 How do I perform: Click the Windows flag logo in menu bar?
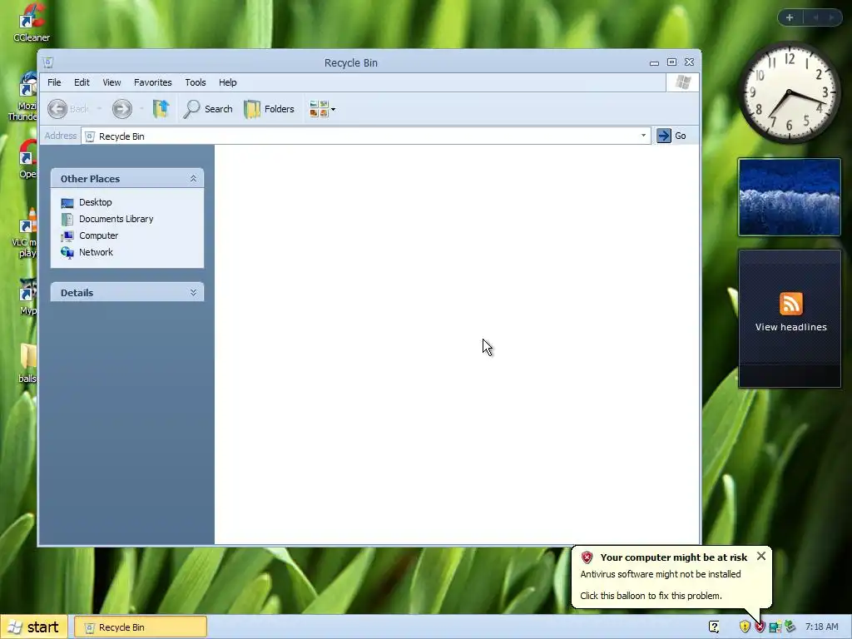682,82
